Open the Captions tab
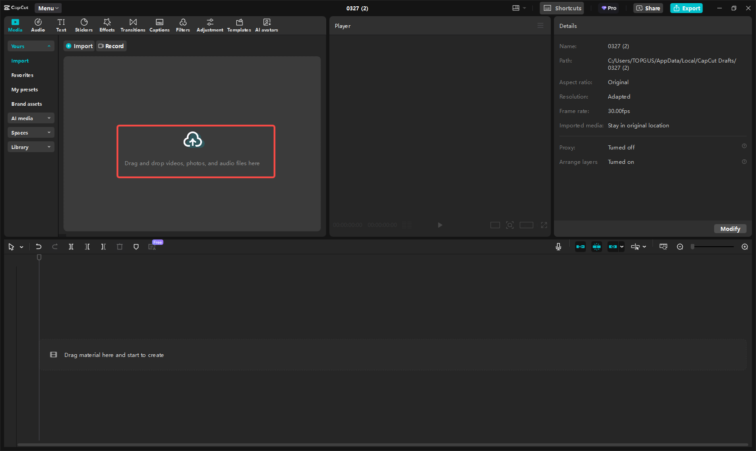 point(159,25)
